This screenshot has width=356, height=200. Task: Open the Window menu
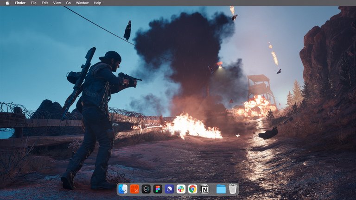click(x=82, y=3)
